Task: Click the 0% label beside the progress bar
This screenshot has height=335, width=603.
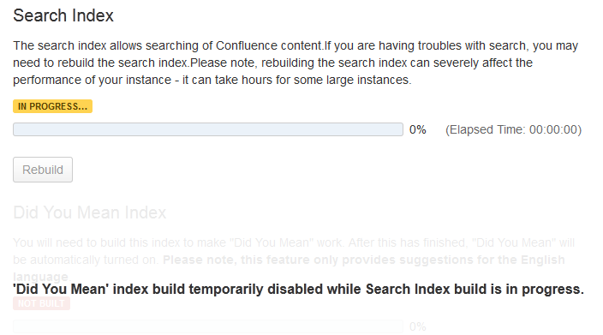Action: [x=418, y=129]
